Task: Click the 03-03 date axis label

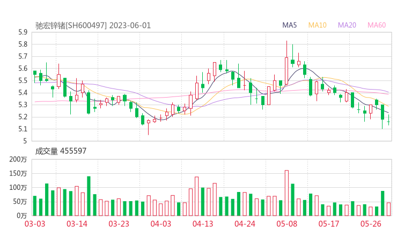Action: pyautogui.click(x=35, y=224)
